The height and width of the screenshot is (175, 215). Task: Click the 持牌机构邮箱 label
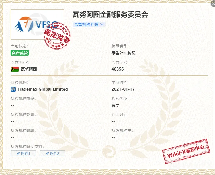(x=23, y=98)
